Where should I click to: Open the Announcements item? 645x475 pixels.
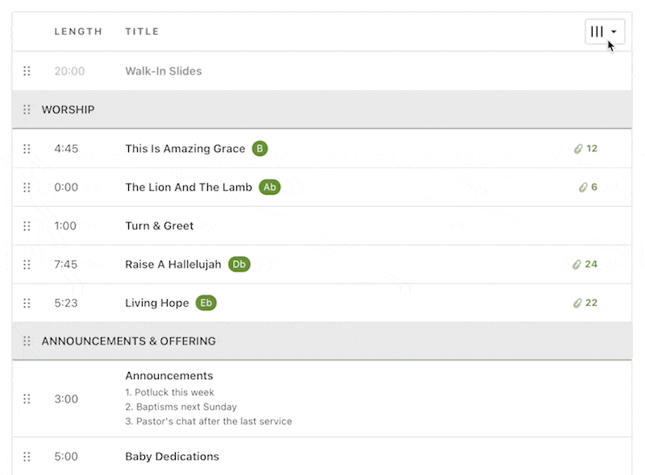[169, 376]
